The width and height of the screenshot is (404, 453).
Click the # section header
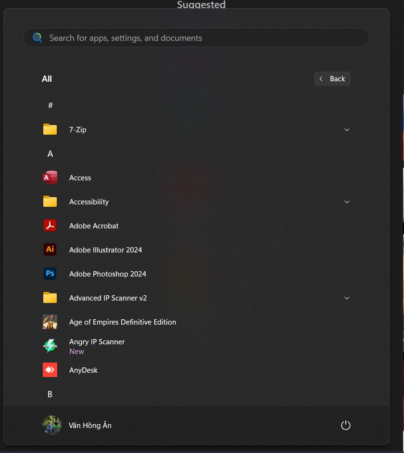click(50, 105)
